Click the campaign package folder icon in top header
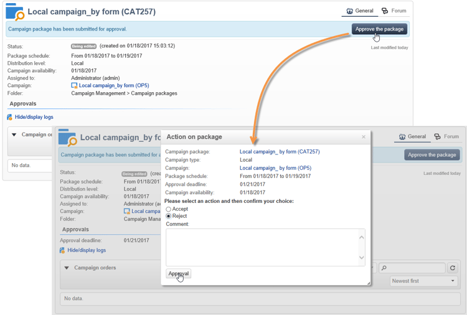The height and width of the screenshot is (315, 467). point(14,12)
